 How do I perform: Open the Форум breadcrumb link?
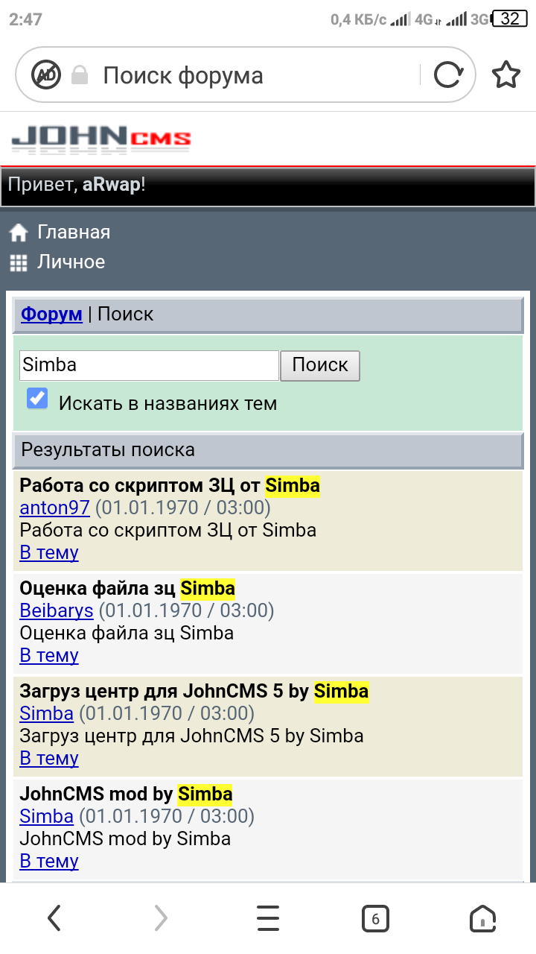coord(51,314)
